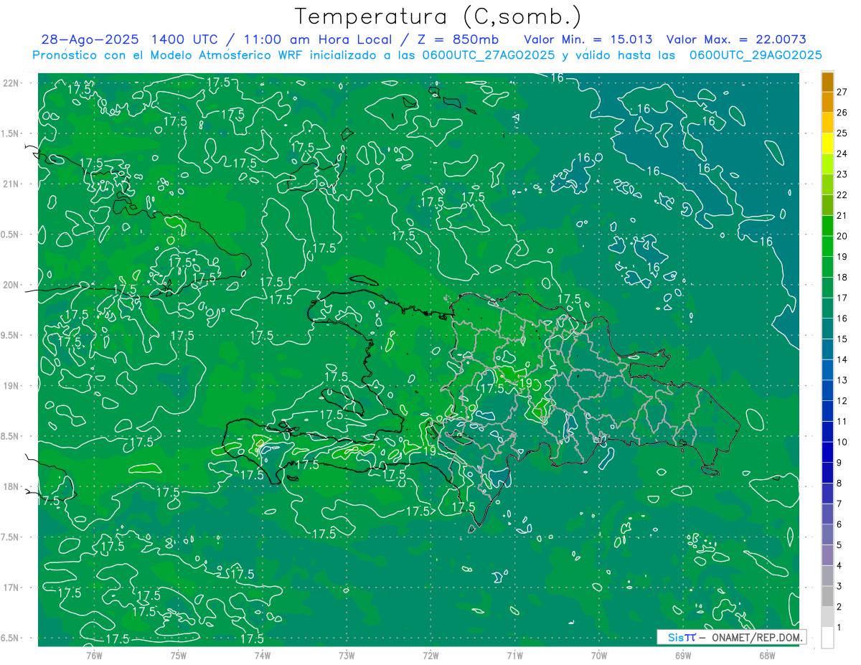Click the purple swatch between 4 and 5
The image size is (861, 665).
tap(827, 555)
